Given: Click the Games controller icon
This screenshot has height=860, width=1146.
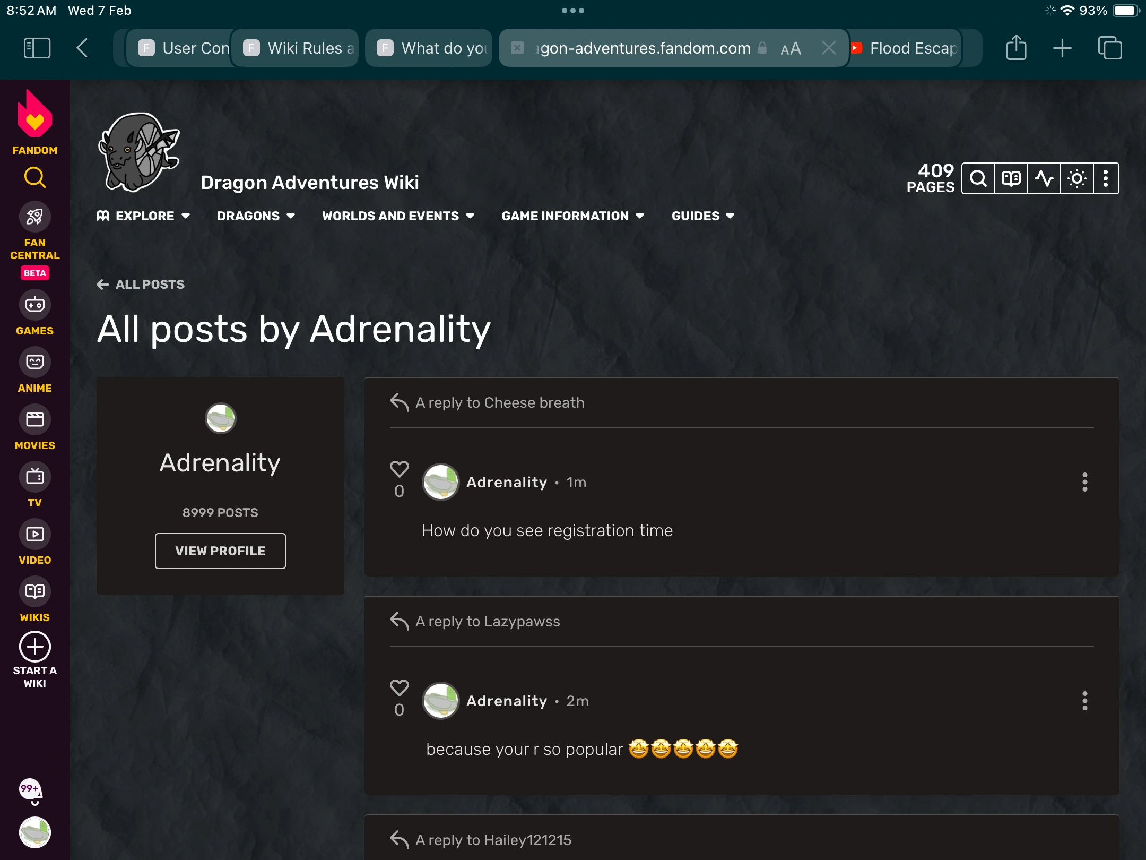Looking at the screenshot, I should pyautogui.click(x=34, y=305).
